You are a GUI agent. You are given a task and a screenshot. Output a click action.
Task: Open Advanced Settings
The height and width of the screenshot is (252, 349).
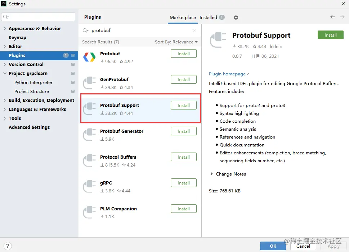point(29,127)
